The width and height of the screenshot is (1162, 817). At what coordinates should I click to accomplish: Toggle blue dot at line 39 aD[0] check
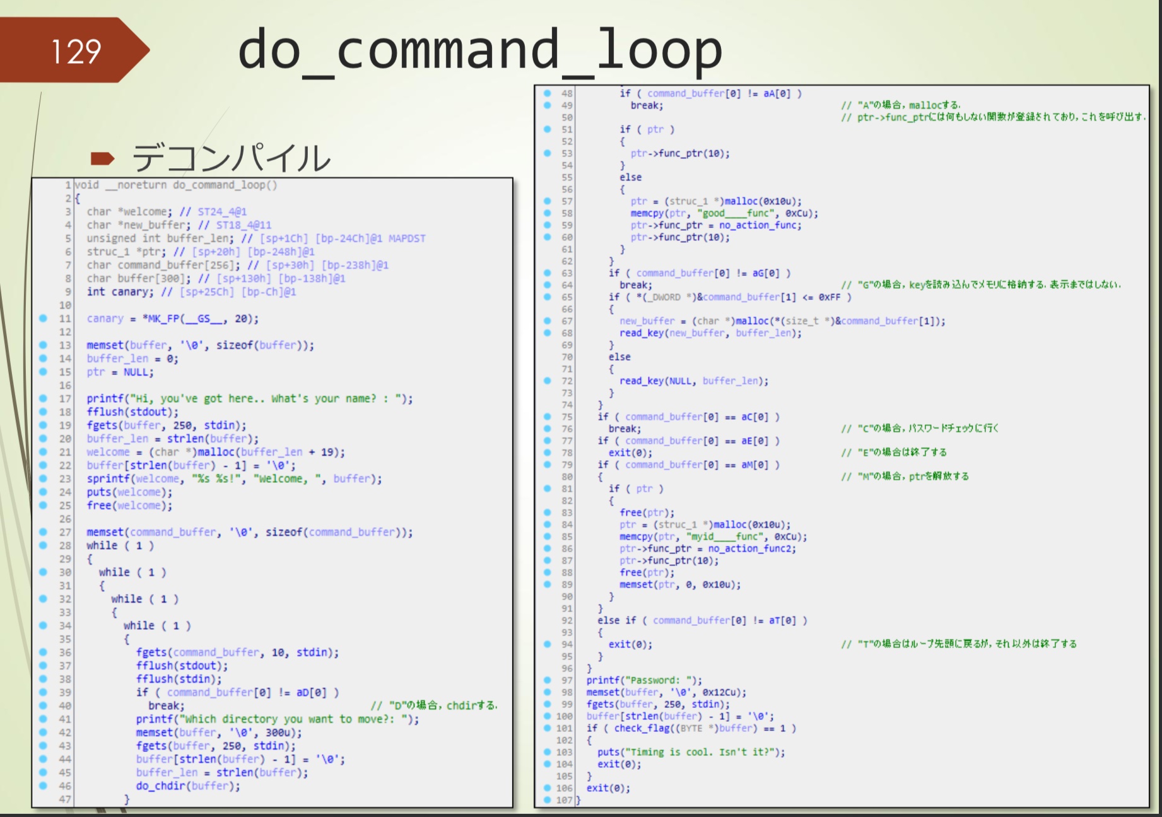(43, 692)
